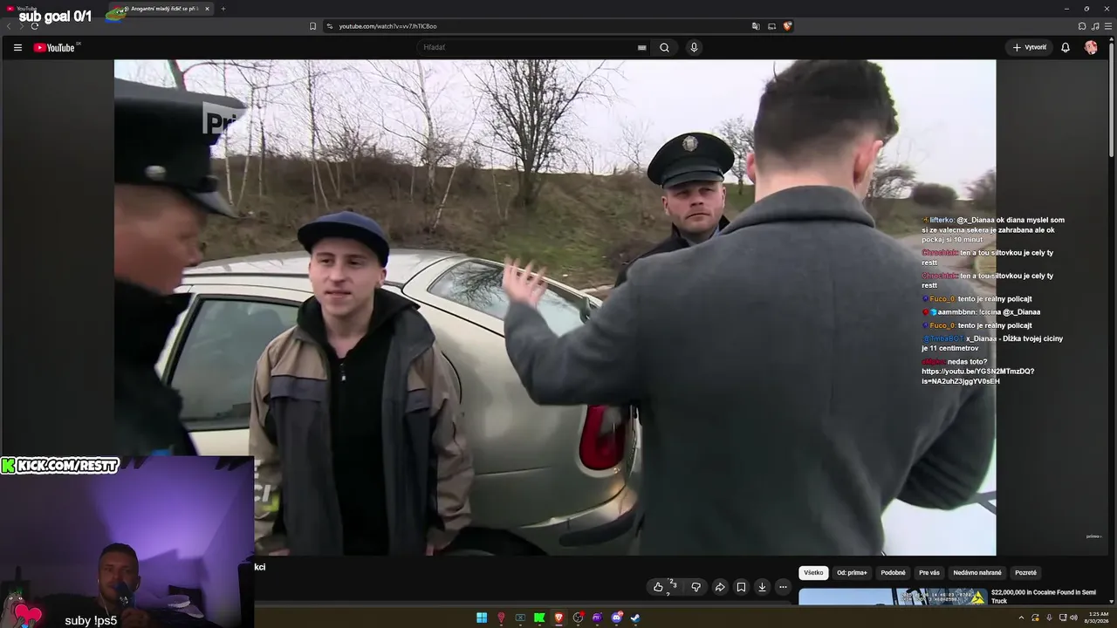Screen dimensions: 1117x628
Task: Click the cast/picture-in-picture icon in address bar
Action: click(771, 26)
